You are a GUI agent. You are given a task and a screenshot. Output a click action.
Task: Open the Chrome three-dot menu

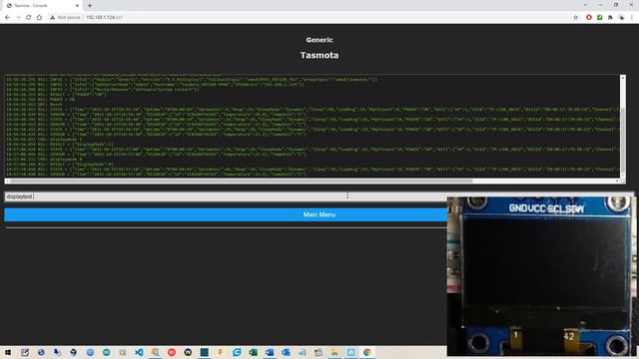[x=632, y=18]
